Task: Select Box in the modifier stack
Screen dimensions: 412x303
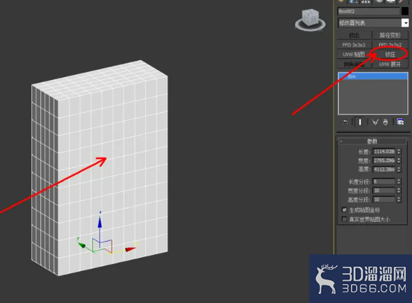Action: tap(373, 77)
